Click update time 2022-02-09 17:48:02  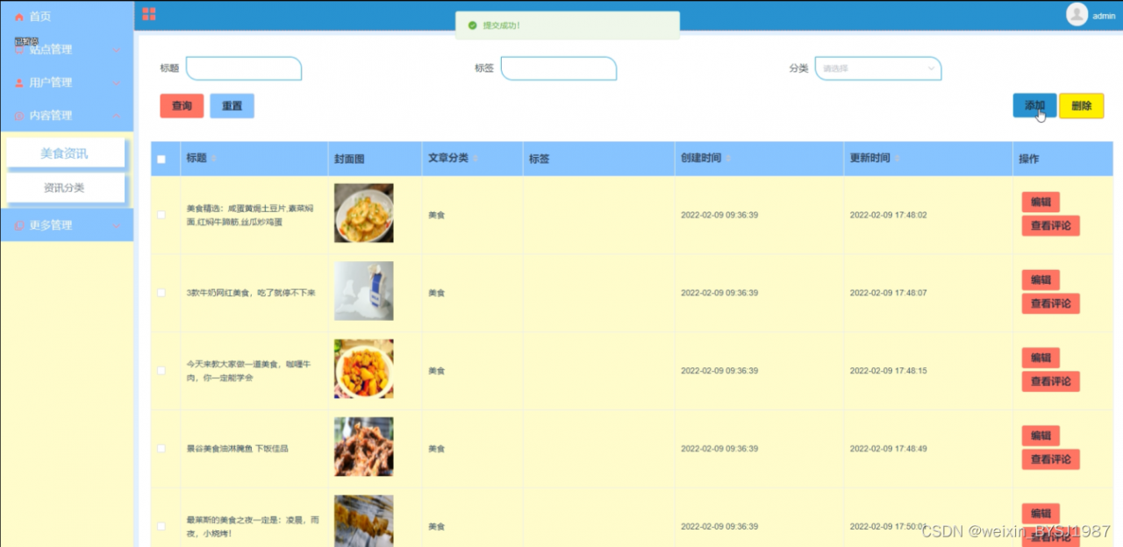(x=888, y=215)
